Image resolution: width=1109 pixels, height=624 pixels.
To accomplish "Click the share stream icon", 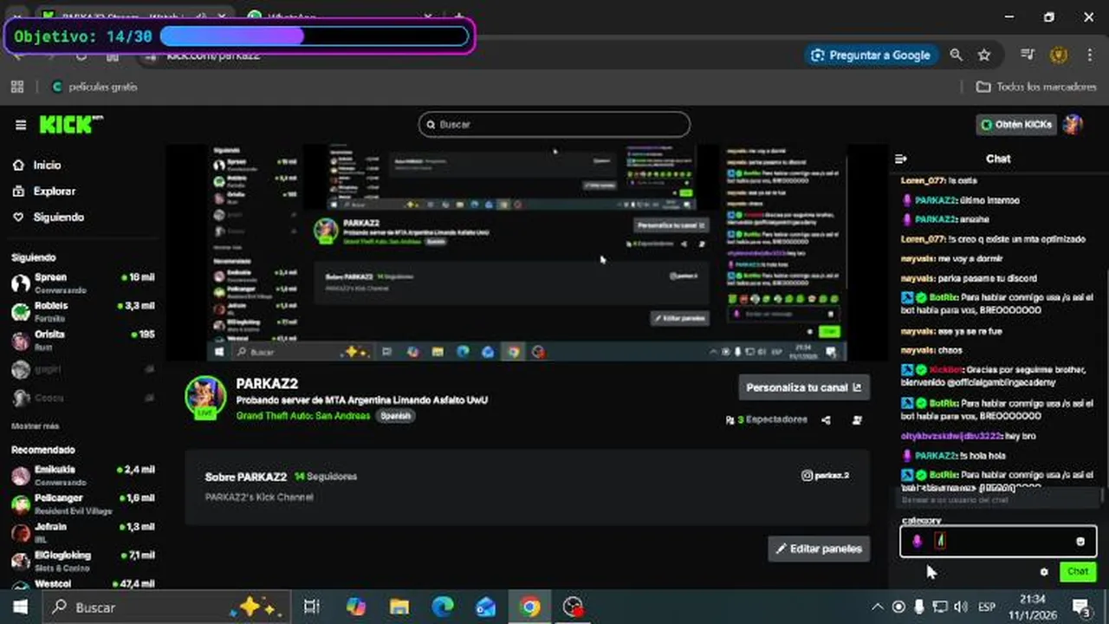I will [x=827, y=419].
